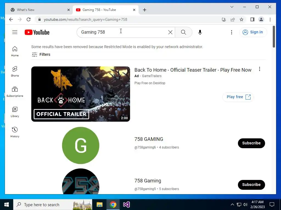
Task: Open a new browser tab
Action: (x=145, y=10)
